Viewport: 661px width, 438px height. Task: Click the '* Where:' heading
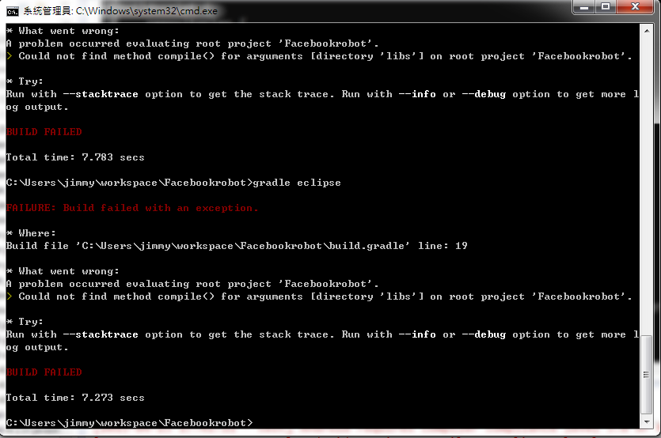pos(31,233)
